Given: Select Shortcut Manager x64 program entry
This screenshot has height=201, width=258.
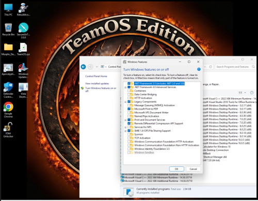Looking at the screenshot, I should (x=215, y=157).
